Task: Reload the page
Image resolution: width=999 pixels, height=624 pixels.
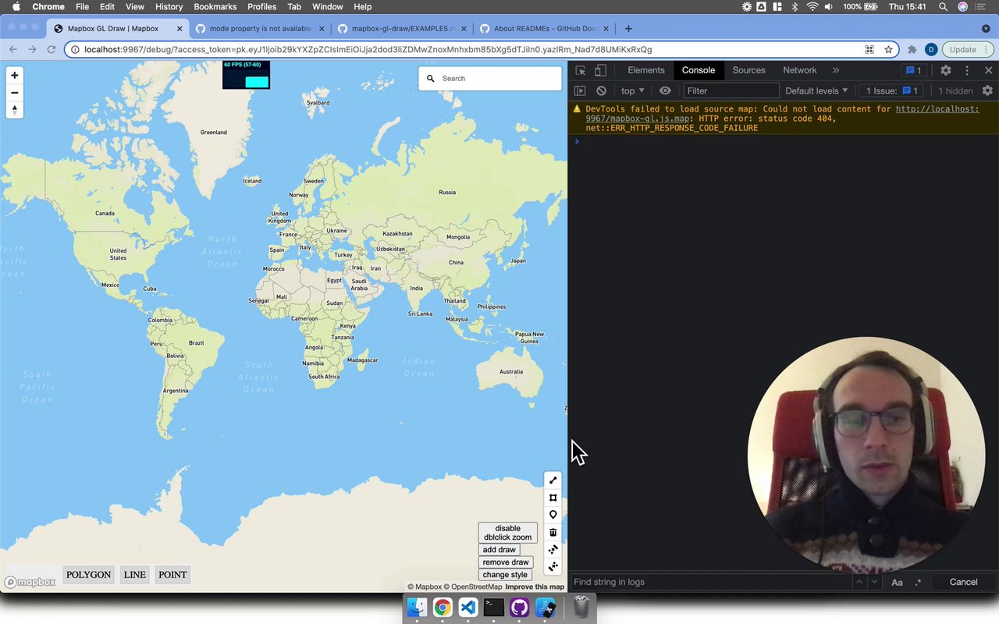Action: (x=52, y=49)
